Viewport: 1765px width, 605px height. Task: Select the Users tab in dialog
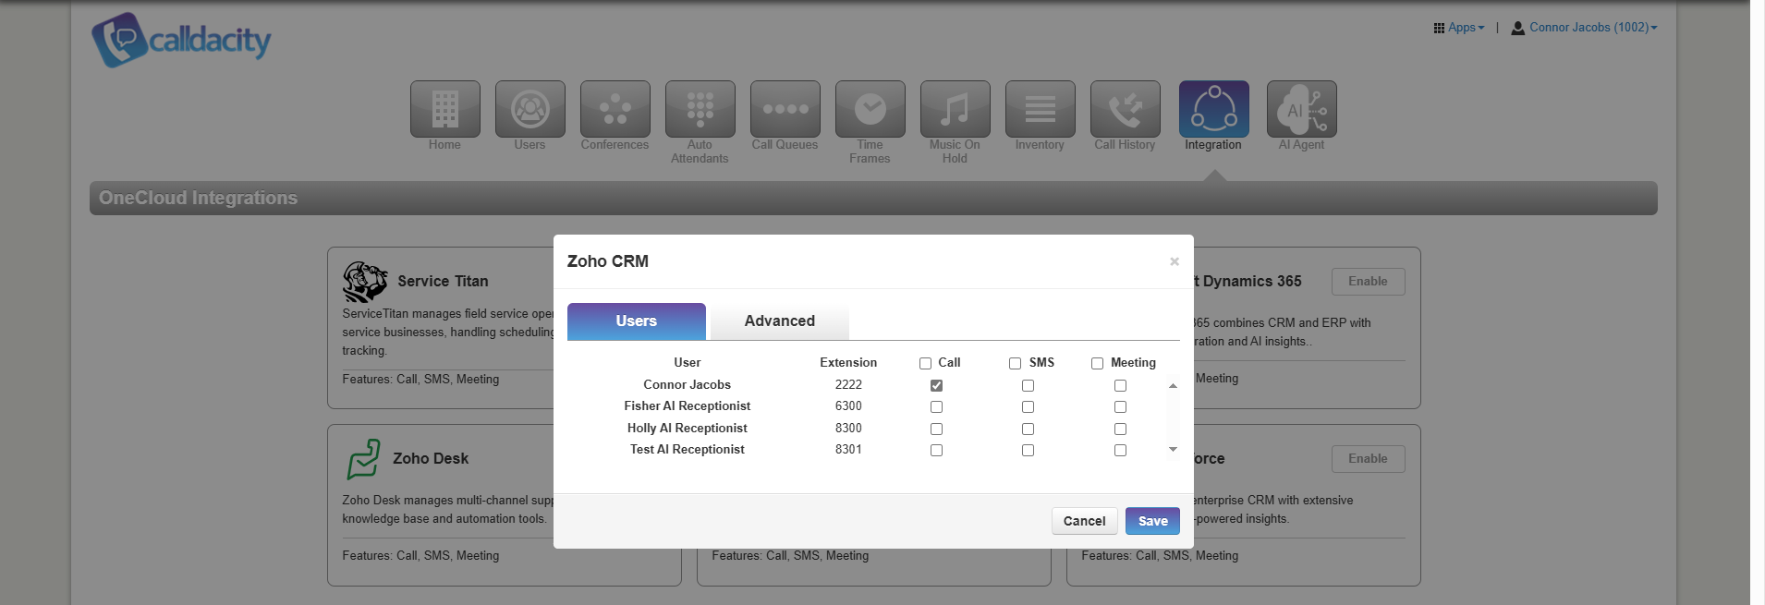(636, 321)
